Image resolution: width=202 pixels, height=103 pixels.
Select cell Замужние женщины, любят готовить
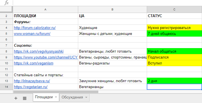(x=112, y=81)
